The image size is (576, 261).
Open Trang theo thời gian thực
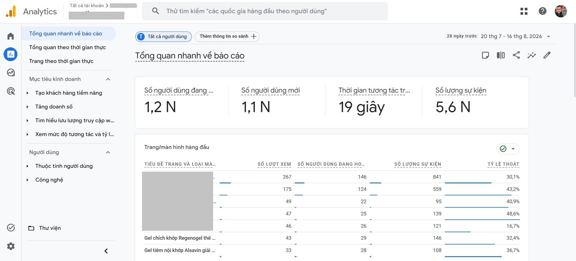[61, 61]
